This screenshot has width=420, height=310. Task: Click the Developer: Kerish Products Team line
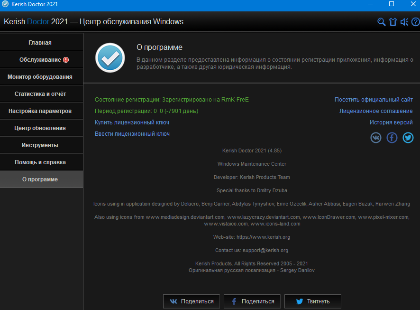[252, 177]
